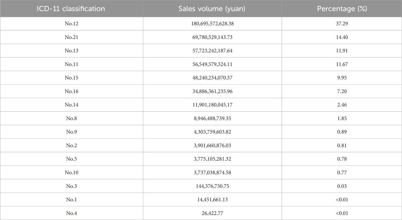Select the sales value 57,723,242,187.64
402x220 pixels.
212,51
